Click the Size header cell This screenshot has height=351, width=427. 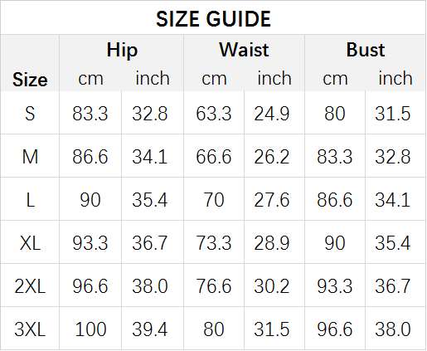click(x=30, y=80)
